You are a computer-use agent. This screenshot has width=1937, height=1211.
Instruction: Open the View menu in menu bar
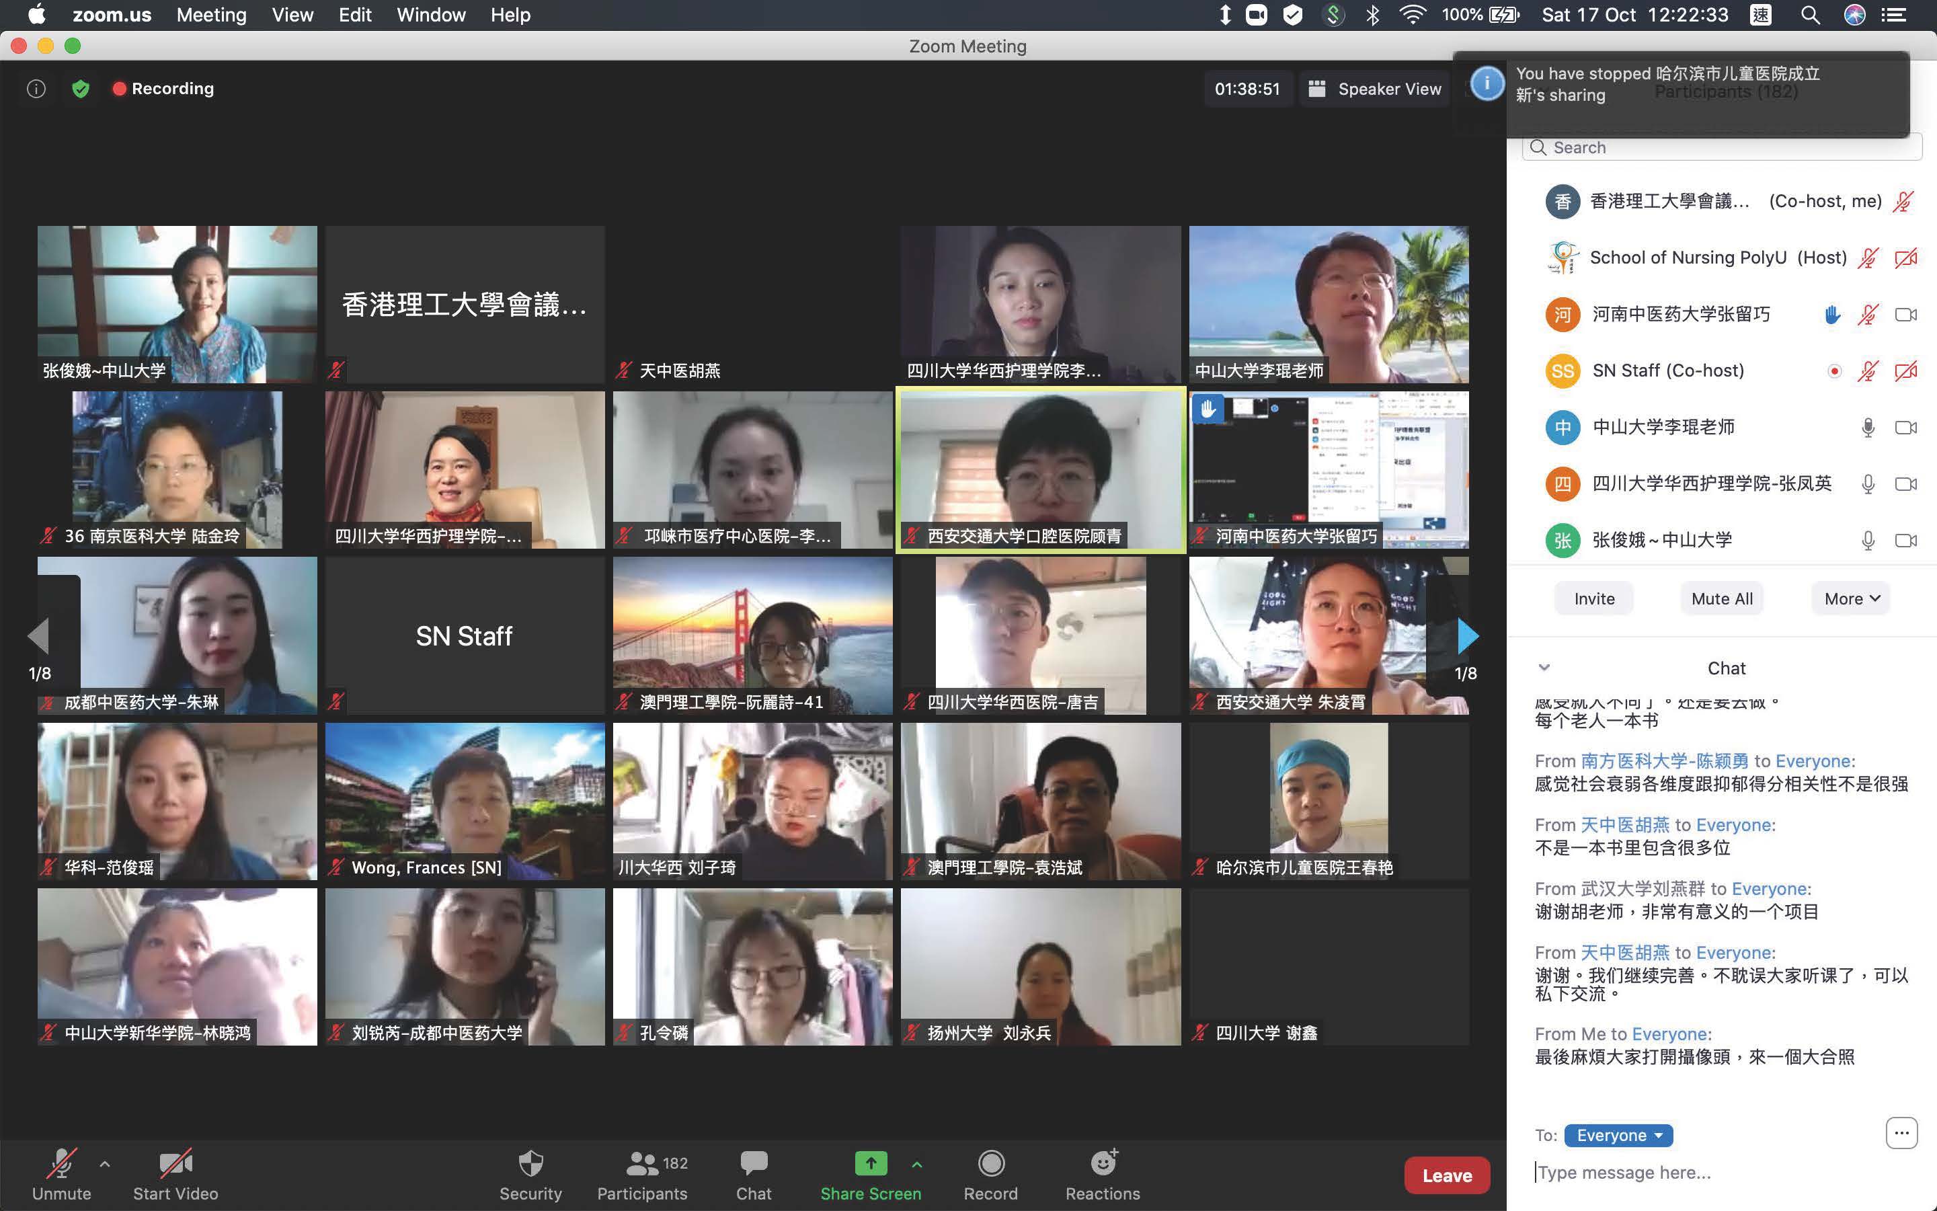tap(292, 15)
